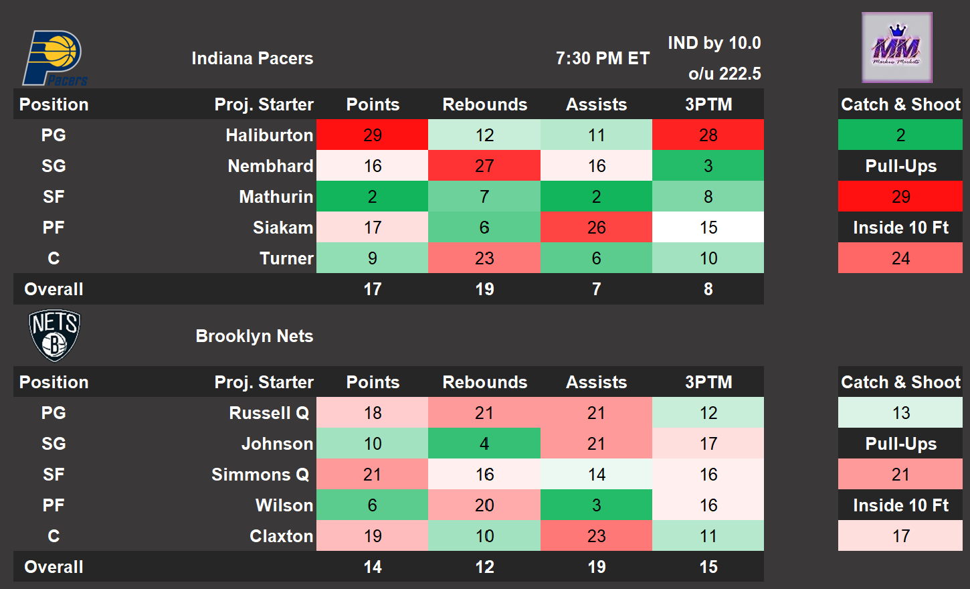Click the o/u 222.5 total text

pyautogui.click(x=724, y=74)
